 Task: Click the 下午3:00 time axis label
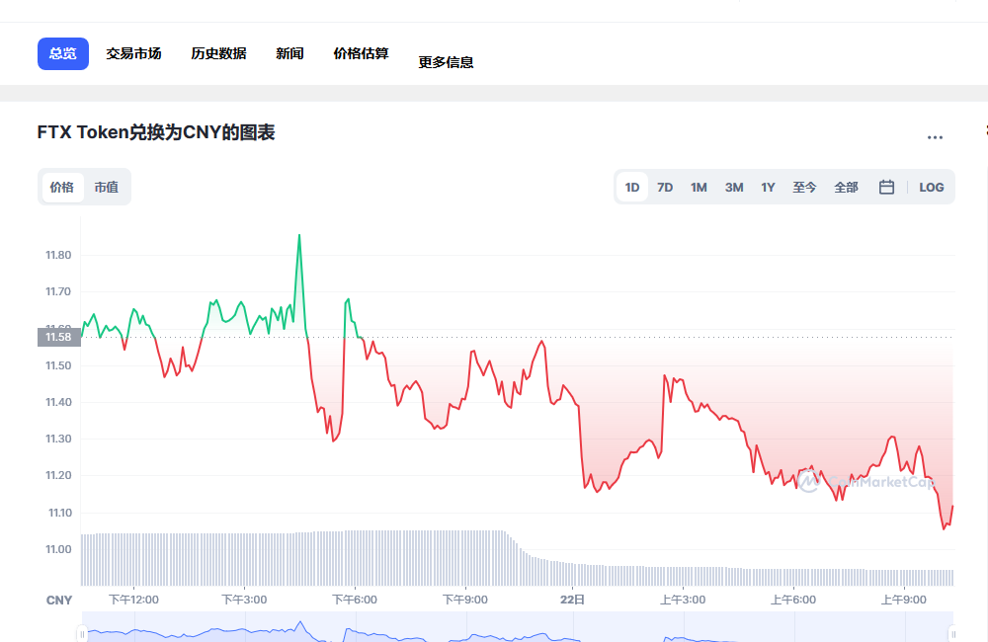click(244, 600)
